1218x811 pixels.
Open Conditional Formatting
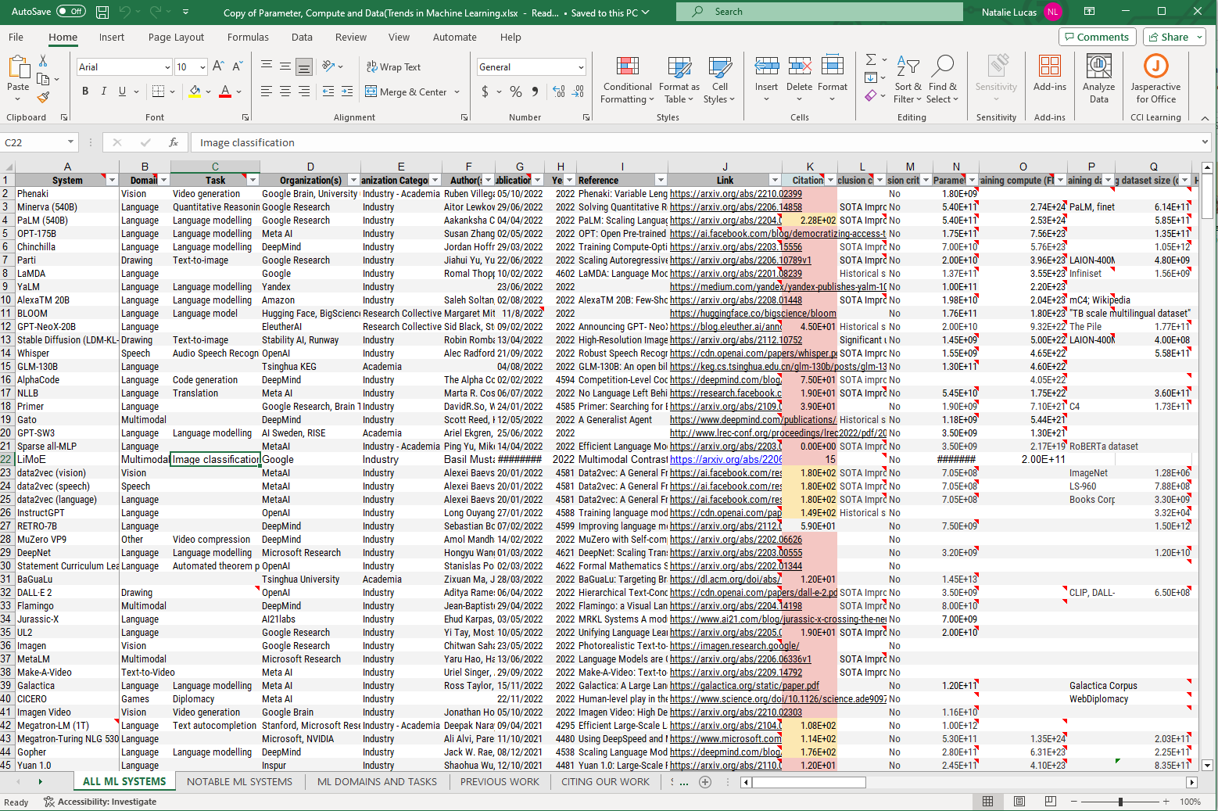[x=627, y=79]
